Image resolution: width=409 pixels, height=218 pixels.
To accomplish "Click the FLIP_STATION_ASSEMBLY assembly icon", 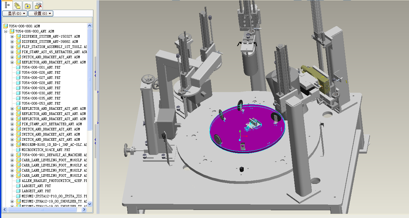I will point(18,47).
